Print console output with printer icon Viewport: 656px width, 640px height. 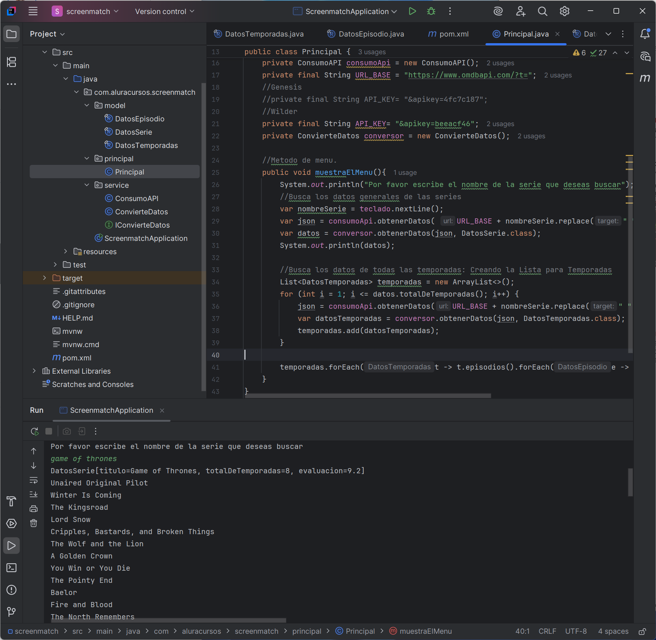34,509
